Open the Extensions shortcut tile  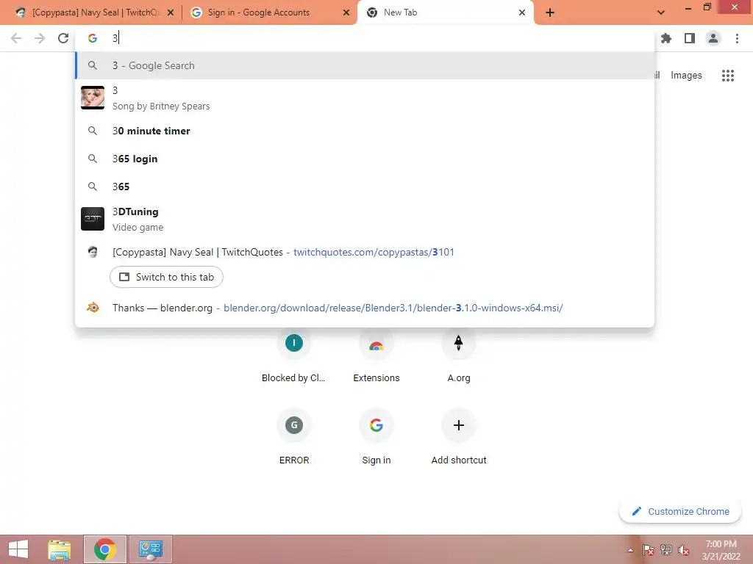376,355
